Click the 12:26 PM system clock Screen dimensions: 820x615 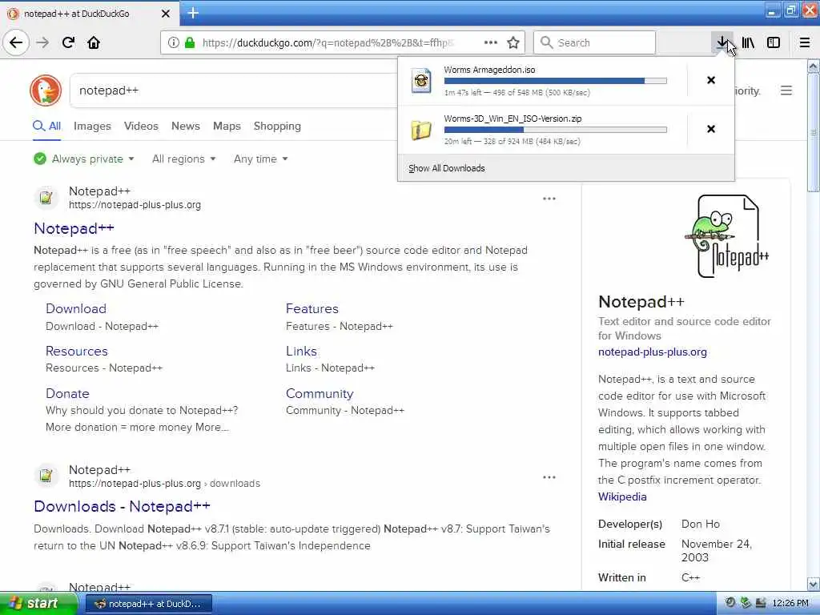pos(790,604)
